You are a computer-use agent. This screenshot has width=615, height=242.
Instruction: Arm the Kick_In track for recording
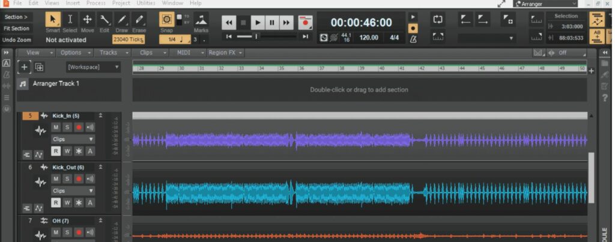79,127
